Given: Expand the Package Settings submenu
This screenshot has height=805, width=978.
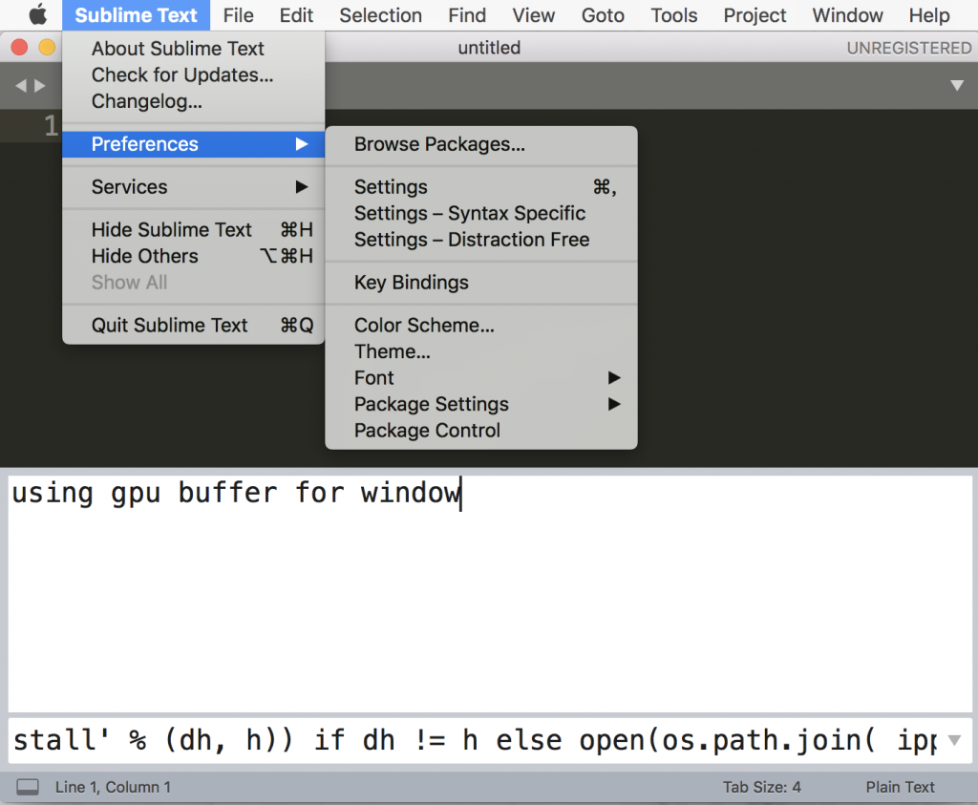Looking at the screenshot, I should coord(481,404).
